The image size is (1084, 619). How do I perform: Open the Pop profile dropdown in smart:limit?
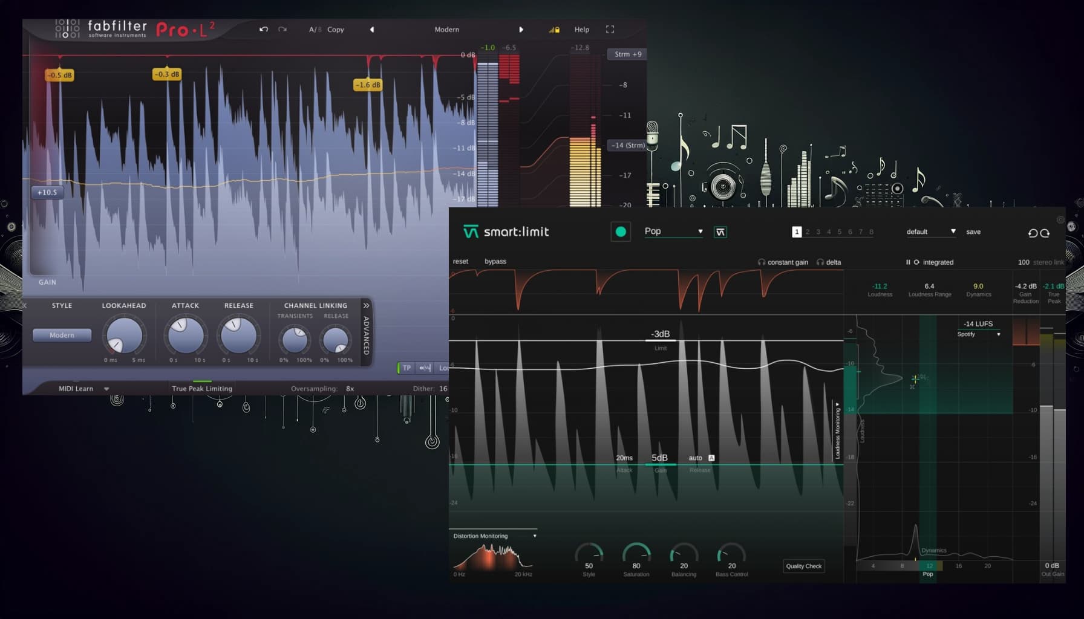coord(673,231)
